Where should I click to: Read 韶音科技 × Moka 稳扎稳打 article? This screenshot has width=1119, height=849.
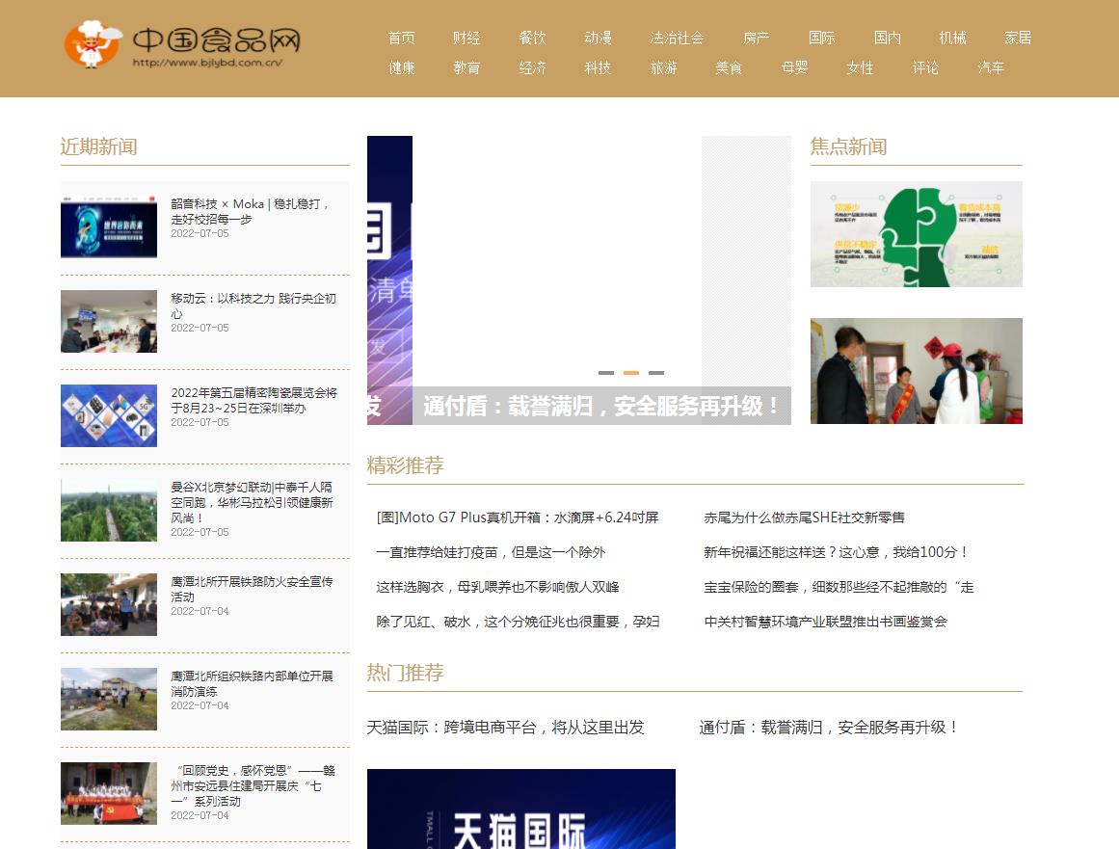pos(250,211)
